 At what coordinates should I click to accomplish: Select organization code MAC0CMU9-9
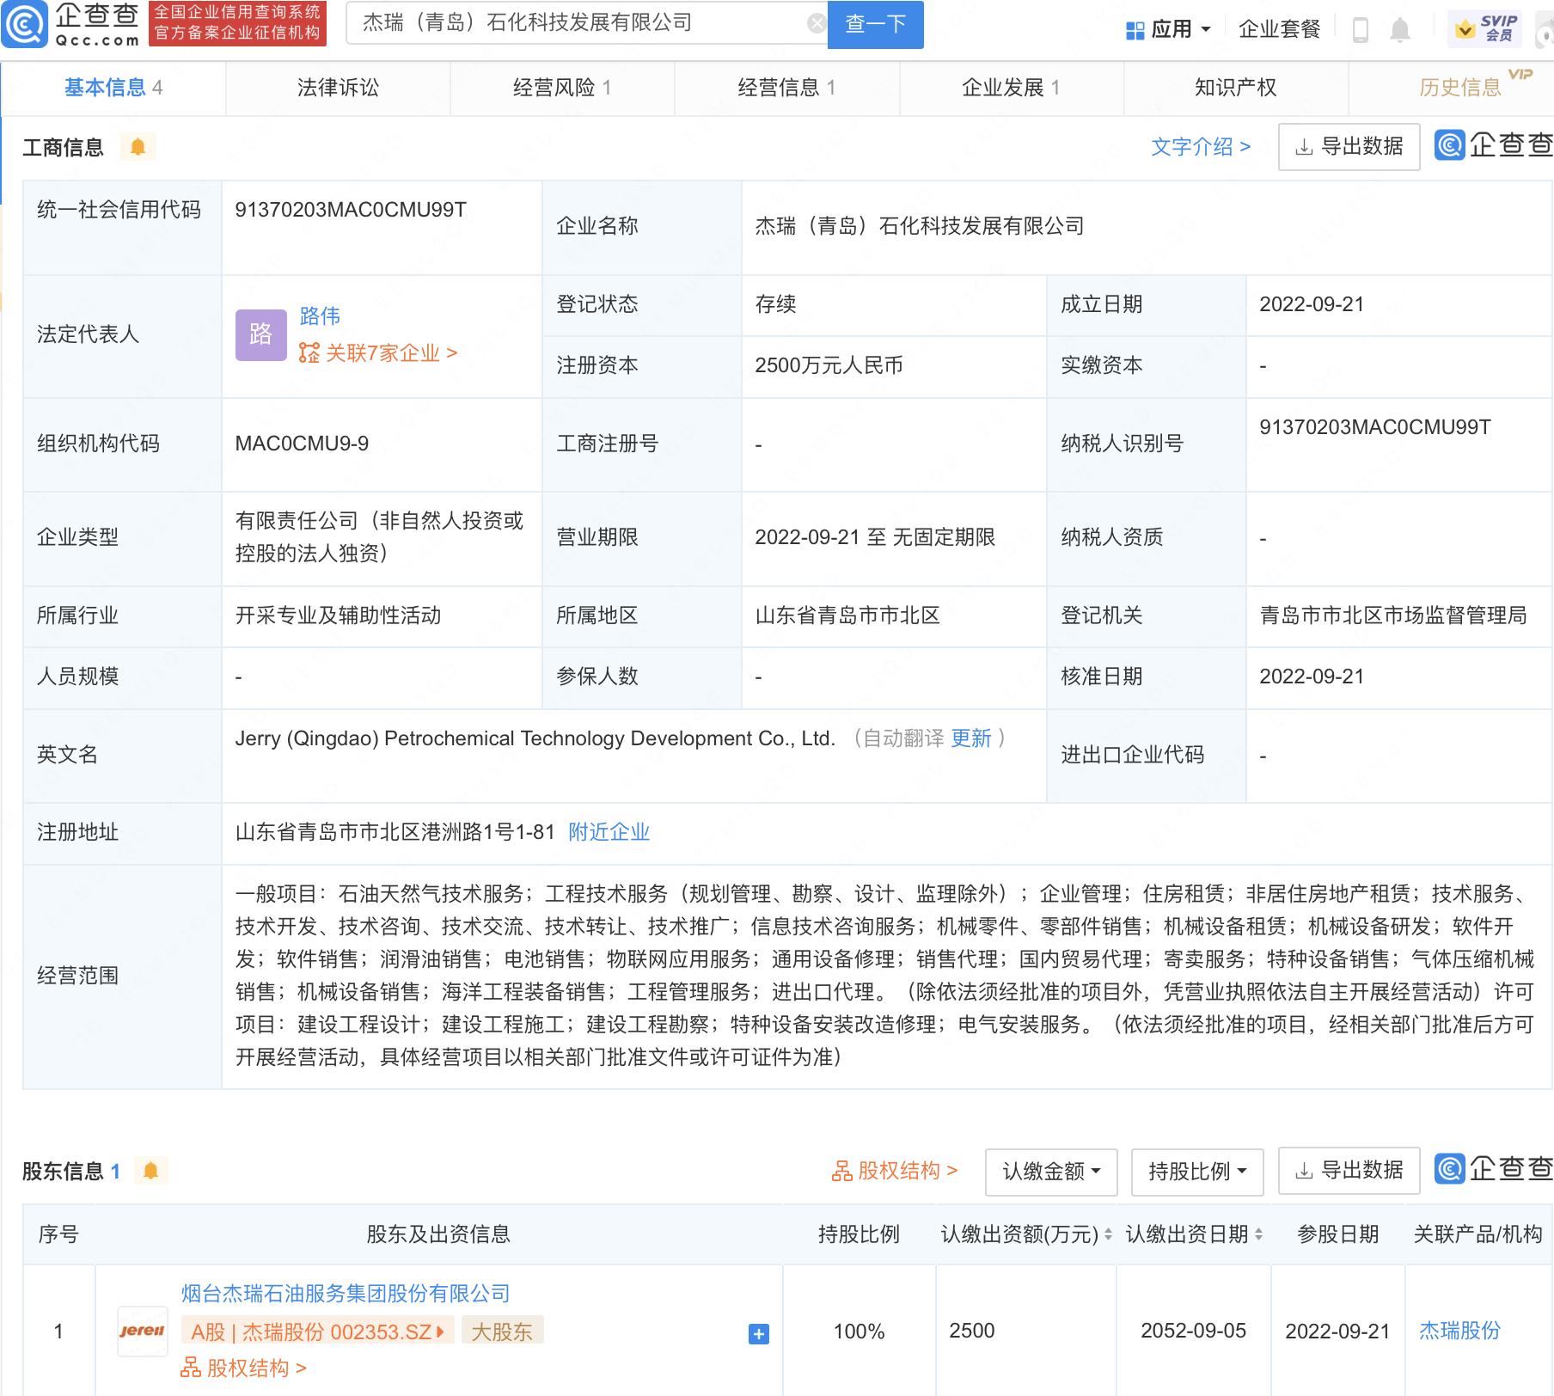coord(302,444)
